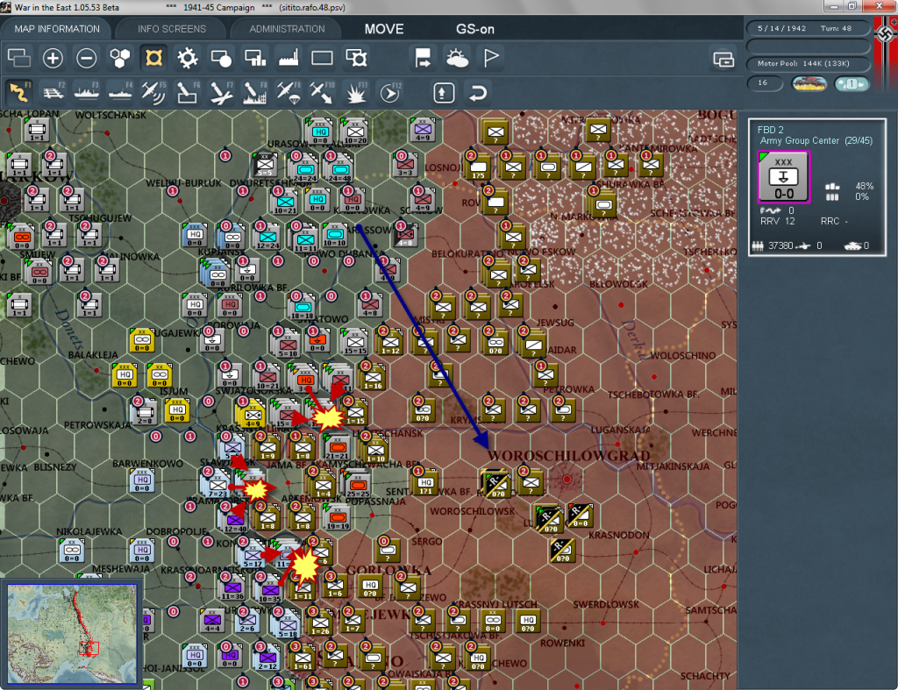Select the F6 bomb unit icon
This screenshot has height=690, width=898.
click(x=188, y=92)
